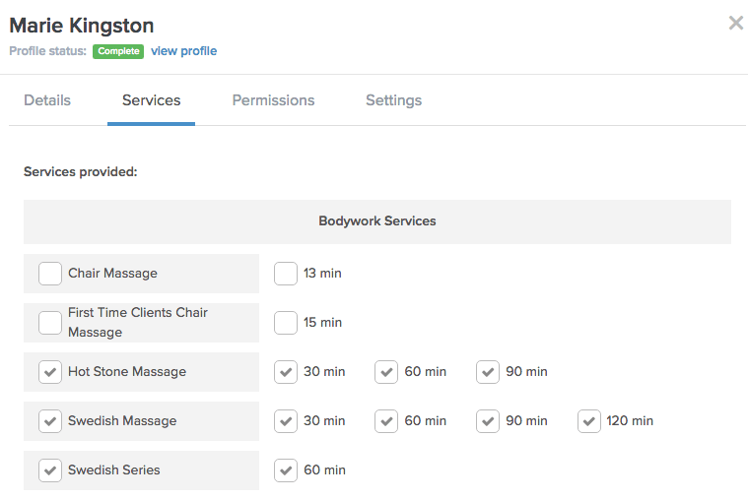Open the Permissions tab
Viewport: 748px width, 500px height.
tap(273, 100)
